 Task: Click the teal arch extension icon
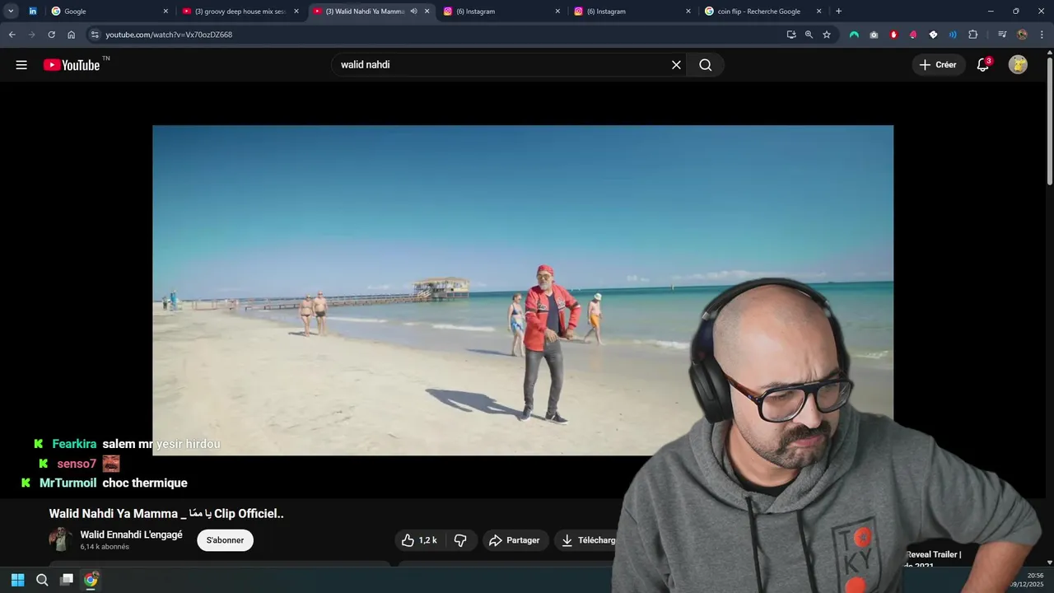click(854, 35)
